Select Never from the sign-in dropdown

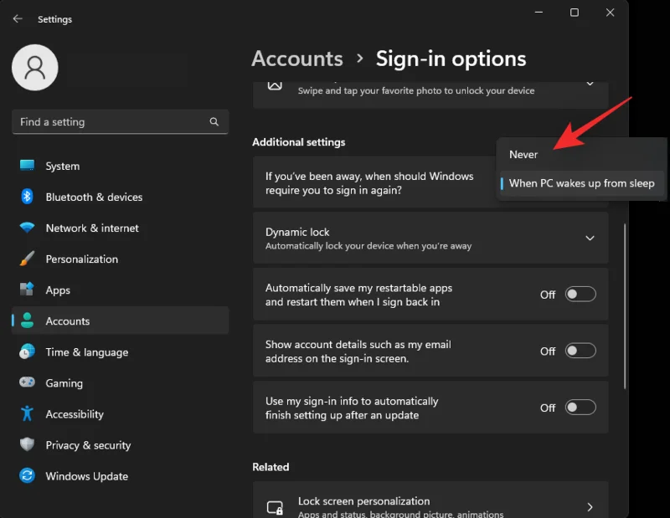pos(523,154)
